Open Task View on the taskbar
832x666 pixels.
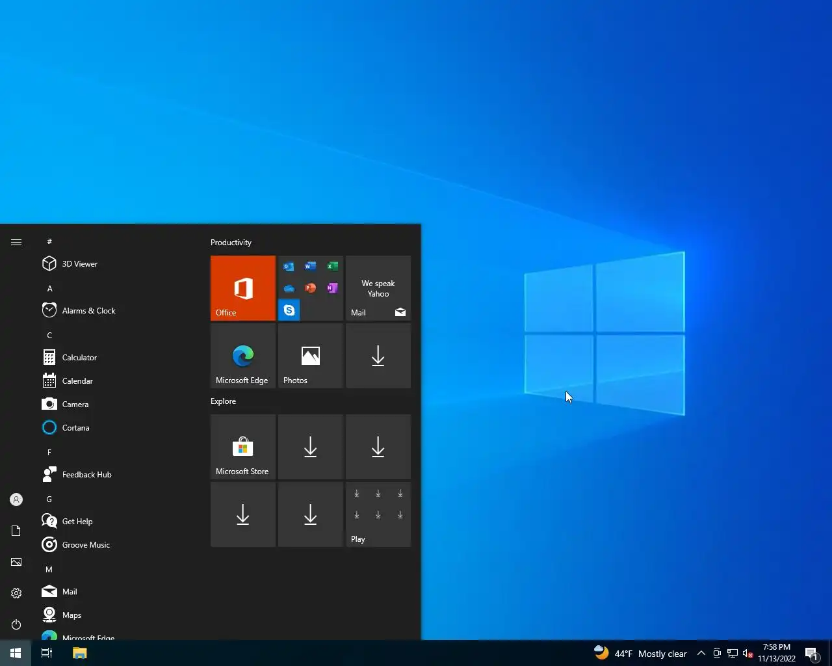(47, 653)
